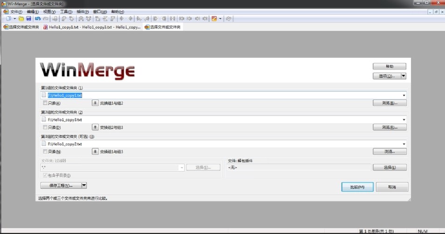Click the Copy Left and Advance icon
The height and width of the screenshot is (234, 445).
tap(147, 19)
